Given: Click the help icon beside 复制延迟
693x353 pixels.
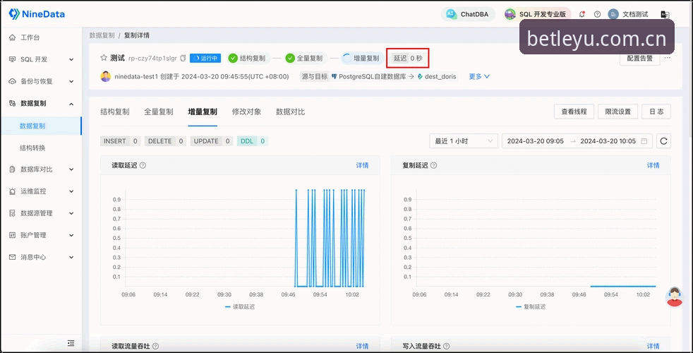Looking at the screenshot, I should tap(433, 165).
